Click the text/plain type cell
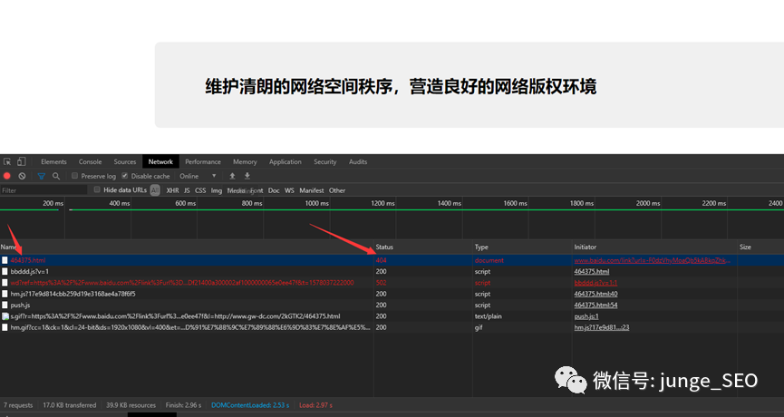The height and width of the screenshot is (417, 784). click(488, 316)
